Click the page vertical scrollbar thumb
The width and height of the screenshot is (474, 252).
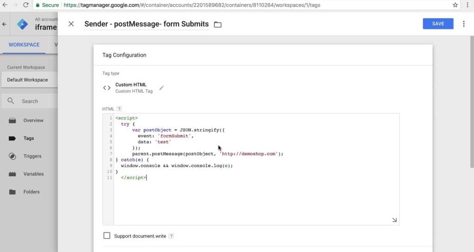[x=472, y=101]
